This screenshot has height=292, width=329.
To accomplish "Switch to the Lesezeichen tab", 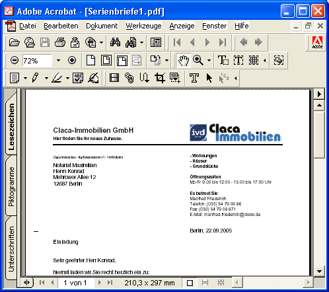I will 11,127.
